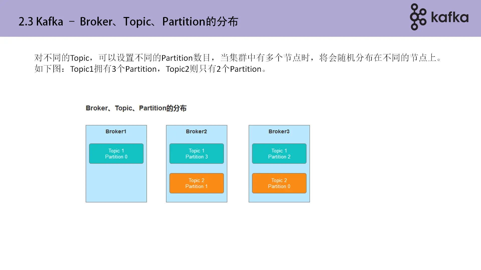The height and width of the screenshot is (270, 481).
Task: Expand the Broker1 panel header
Action: pyautogui.click(x=116, y=131)
